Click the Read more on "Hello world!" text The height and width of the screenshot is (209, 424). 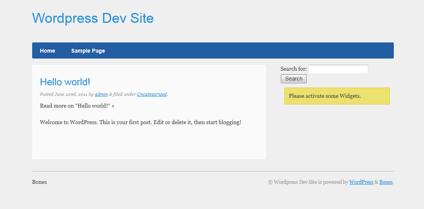[77, 106]
